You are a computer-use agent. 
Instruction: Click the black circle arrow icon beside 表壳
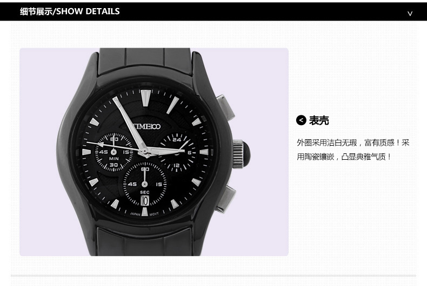coord(301,120)
